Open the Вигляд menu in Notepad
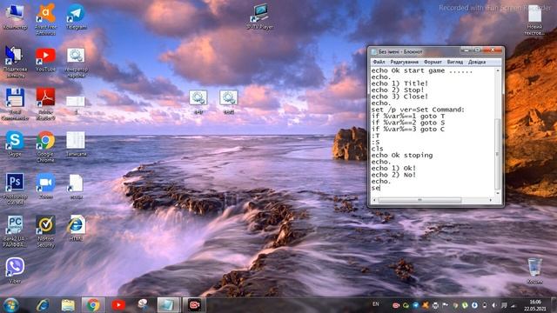The image size is (557, 313). click(454, 62)
